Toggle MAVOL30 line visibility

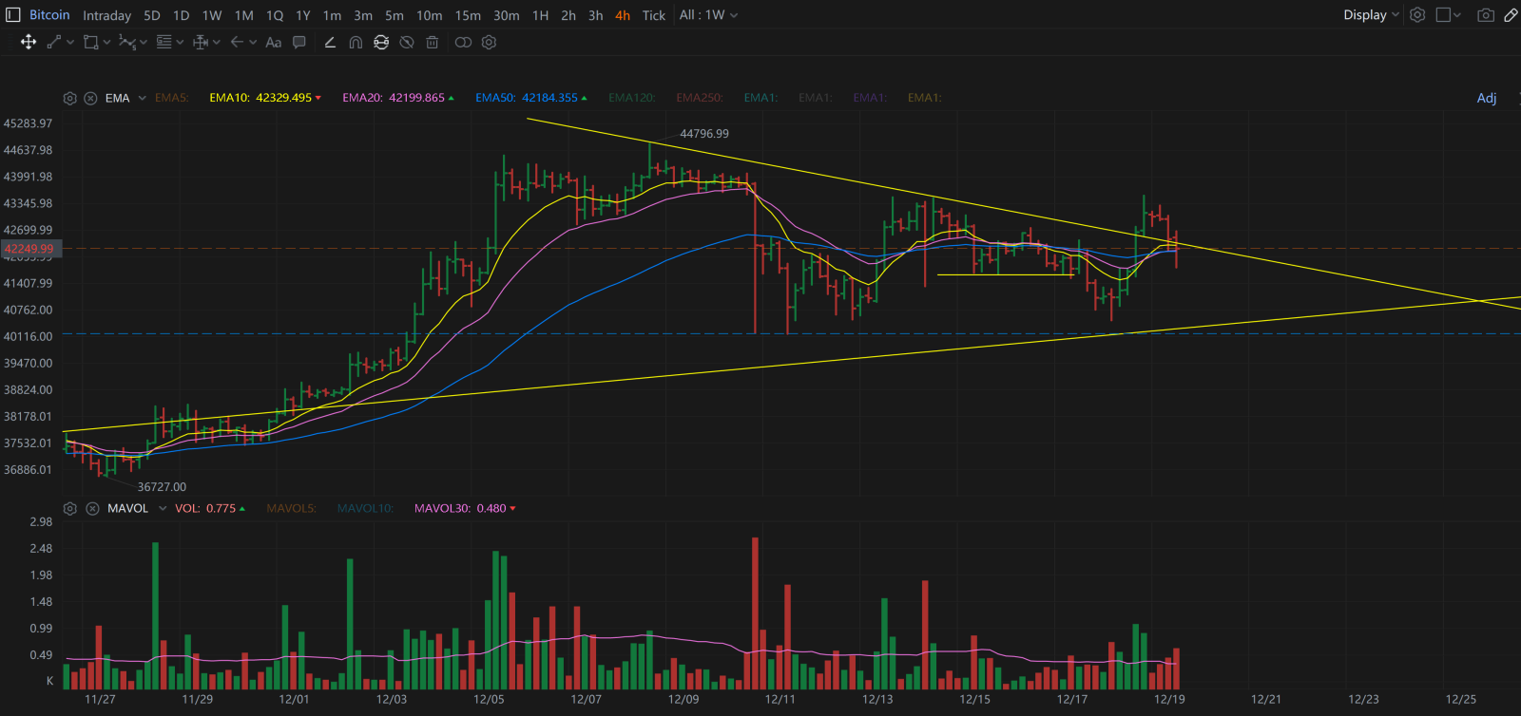[465, 508]
